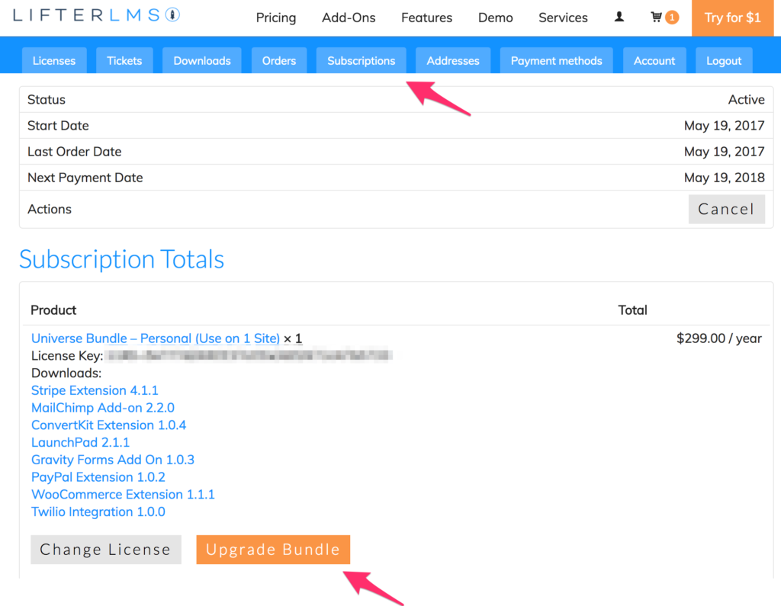Screen dimensions: 781x606
Task: Click the Start Date label
Action: (x=58, y=126)
